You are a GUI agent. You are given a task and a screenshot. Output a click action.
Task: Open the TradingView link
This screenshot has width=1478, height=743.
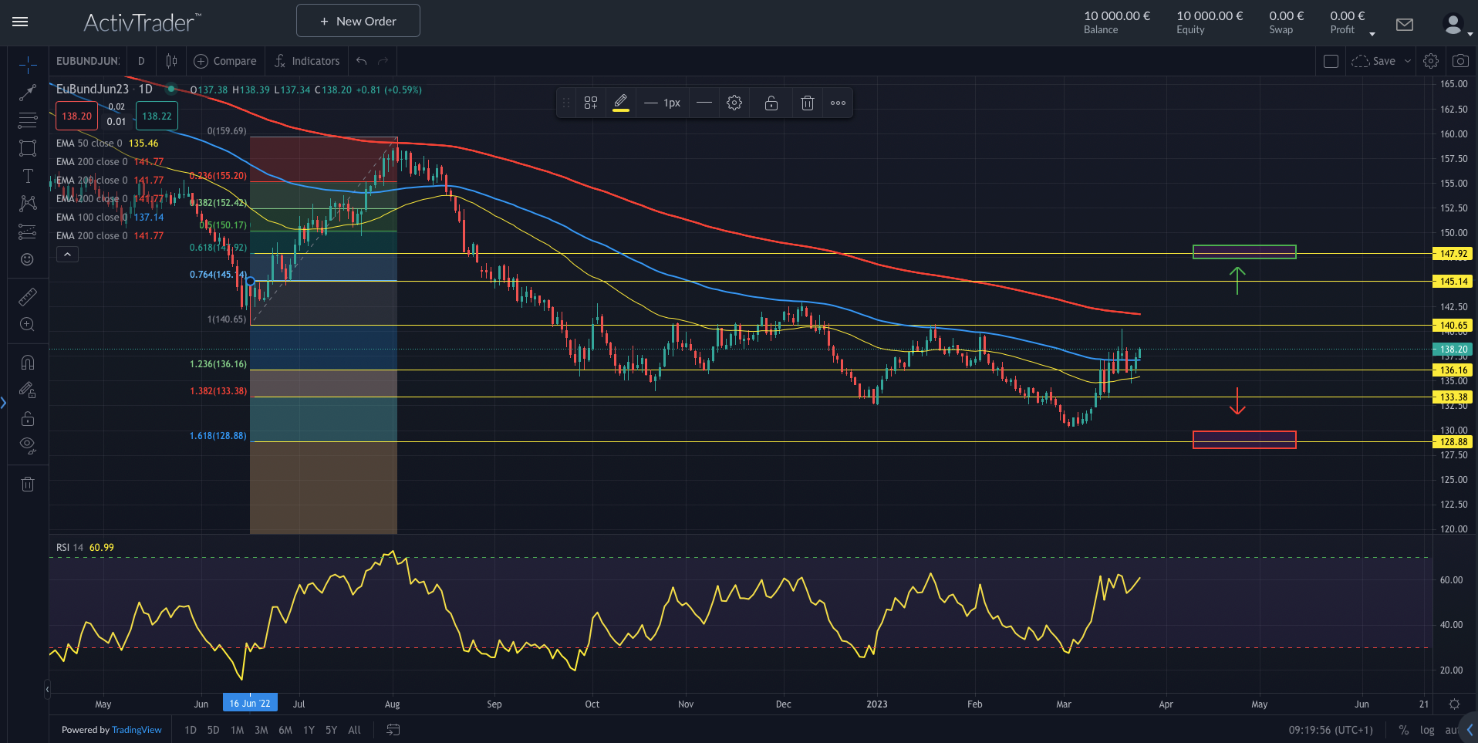137,730
